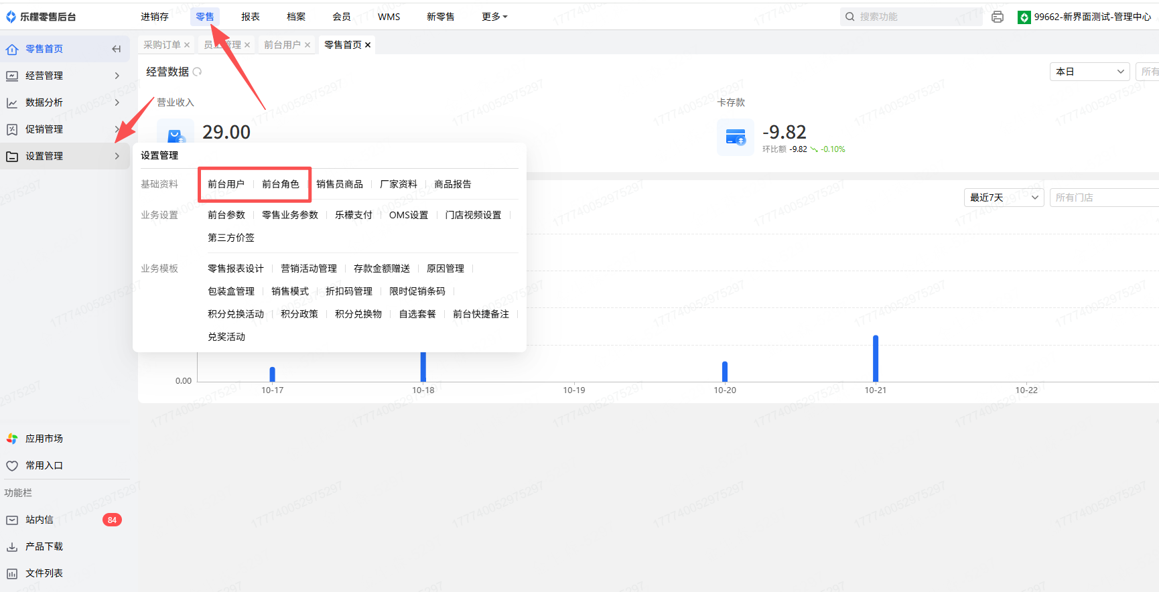Viewport: 1159px width, 592px height.
Task: Open 第三方价签 link
Action: pyautogui.click(x=231, y=238)
